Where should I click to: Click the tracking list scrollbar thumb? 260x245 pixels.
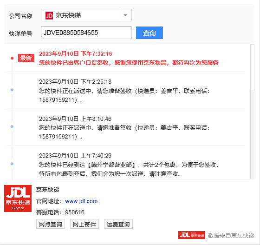click(x=252, y=67)
